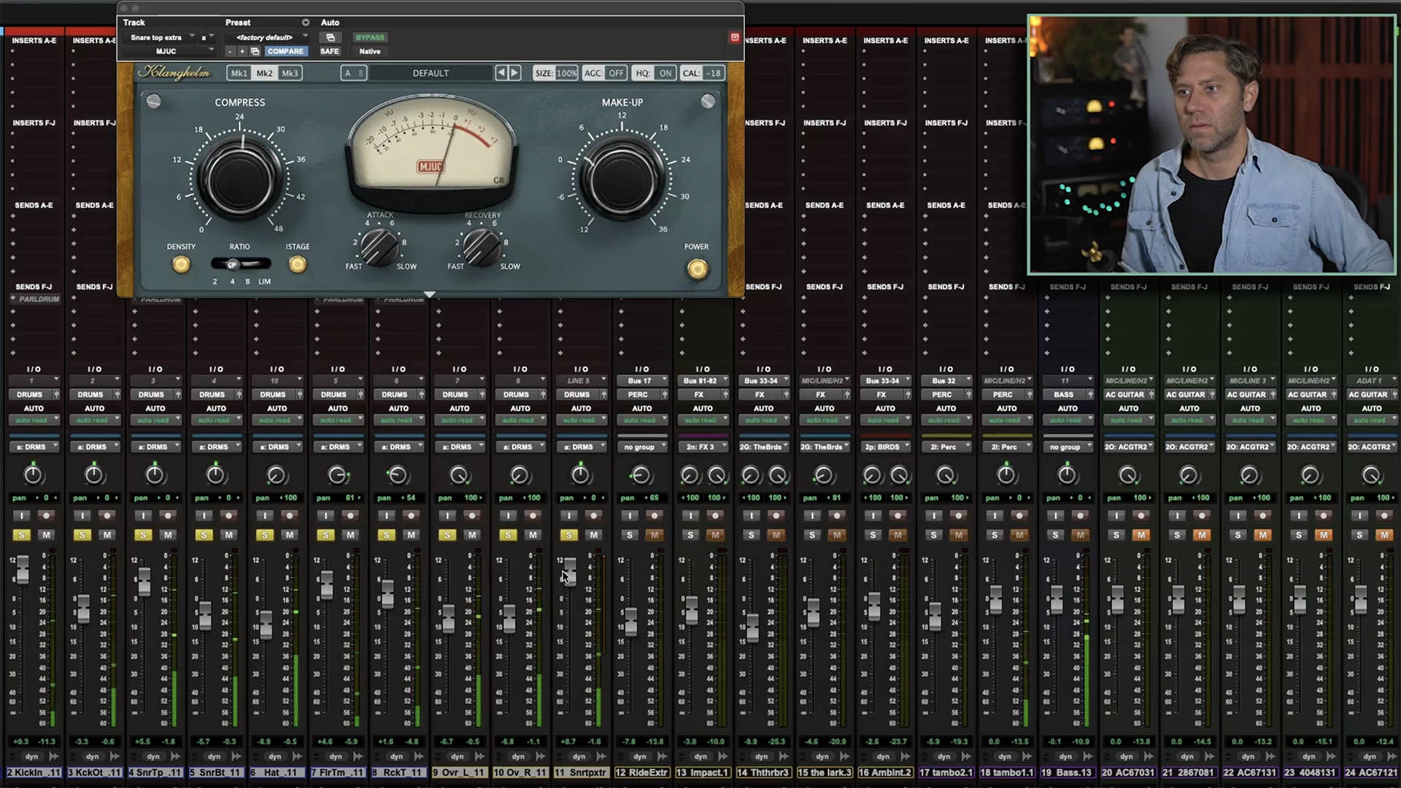Screen dimensions: 1401x788
Task: Select the Mk2 compressor model tab
Action: click(x=264, y=73)
